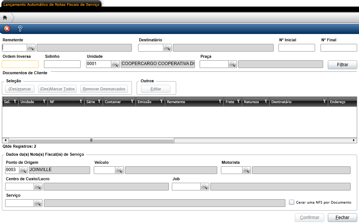359x223 pixels.
Task: Open Motorista lookup magnifier
Action: pos(247,170)
